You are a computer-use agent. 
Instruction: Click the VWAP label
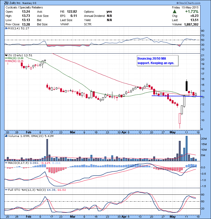[65, 24]
